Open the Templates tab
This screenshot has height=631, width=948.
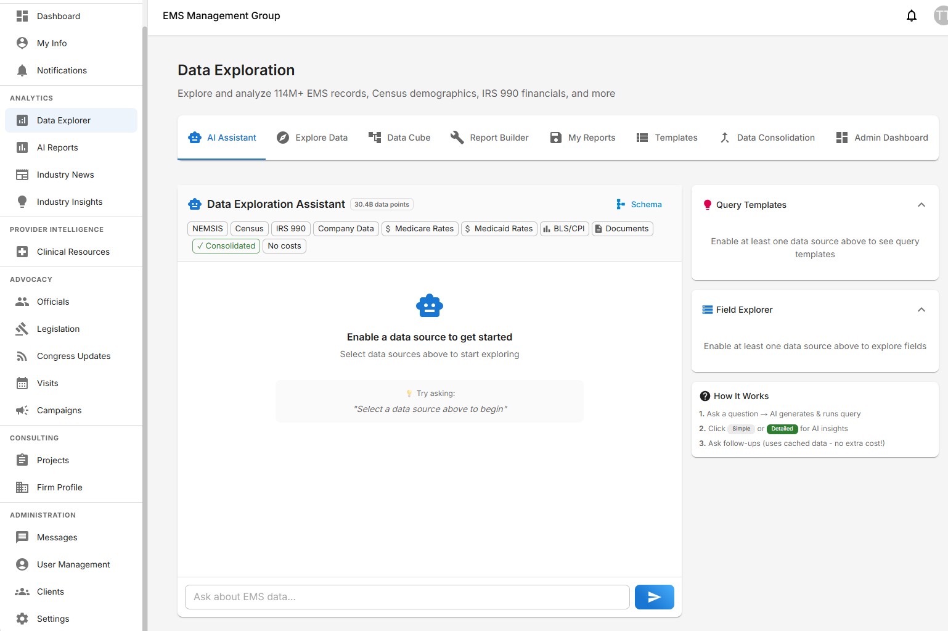point(667,138)
